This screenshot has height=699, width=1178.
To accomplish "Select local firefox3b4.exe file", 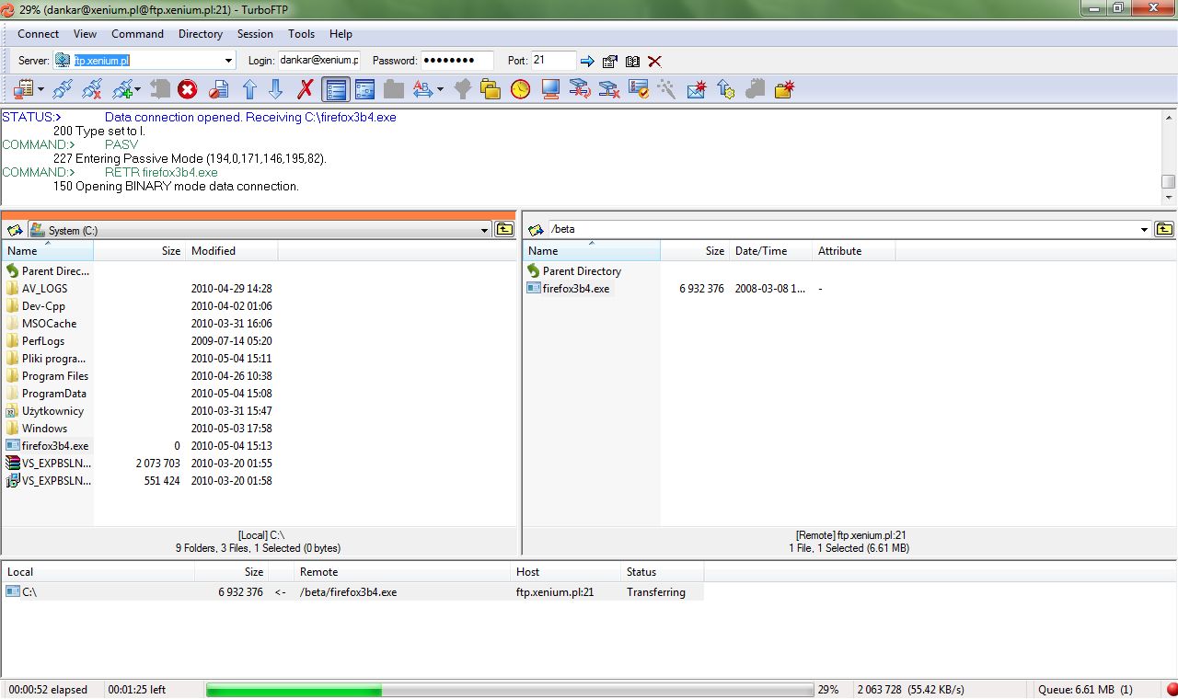I will click(x=55, y=446).
